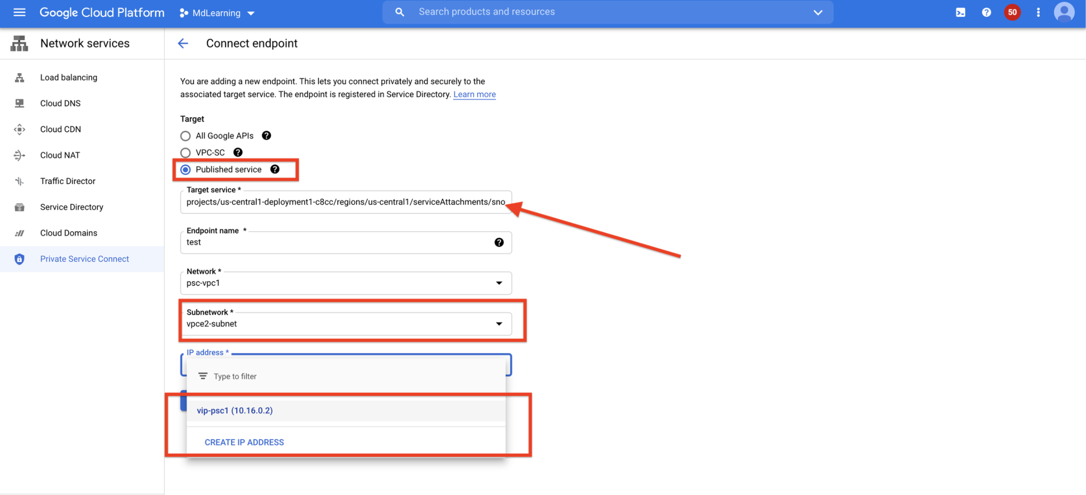Select the All Google APIs target
Viewport: 1086px width, 495px height.
tap(185, 136)
